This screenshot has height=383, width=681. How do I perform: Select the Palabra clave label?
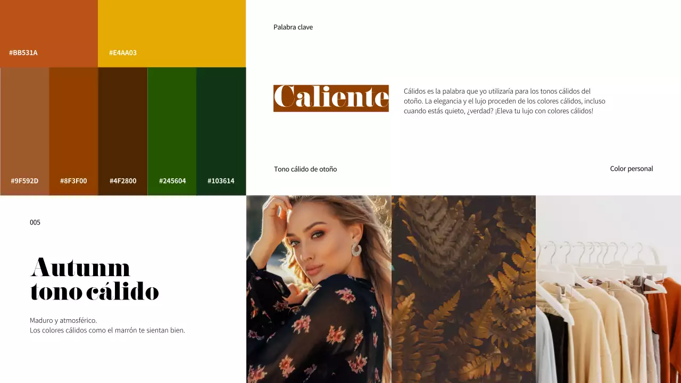(293, 27)
